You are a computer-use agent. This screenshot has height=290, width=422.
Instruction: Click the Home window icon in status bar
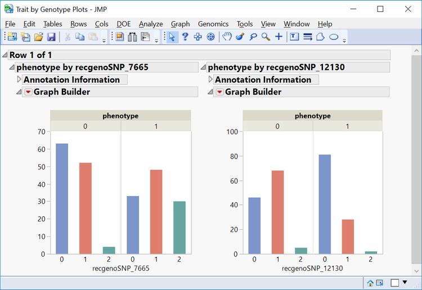click(x=370, y=283)
